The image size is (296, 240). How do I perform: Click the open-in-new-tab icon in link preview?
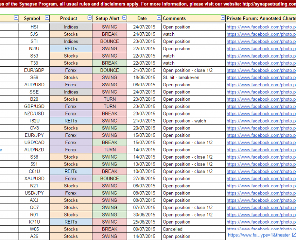(294, 235)
